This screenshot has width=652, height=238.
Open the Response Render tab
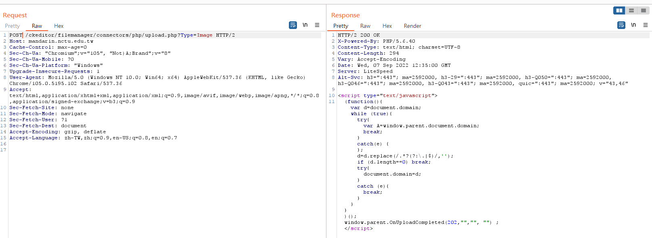[x=412, y=26]
